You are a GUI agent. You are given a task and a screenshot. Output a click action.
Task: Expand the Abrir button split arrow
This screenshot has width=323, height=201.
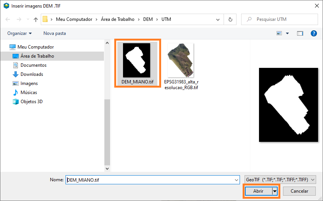point(275,191)
